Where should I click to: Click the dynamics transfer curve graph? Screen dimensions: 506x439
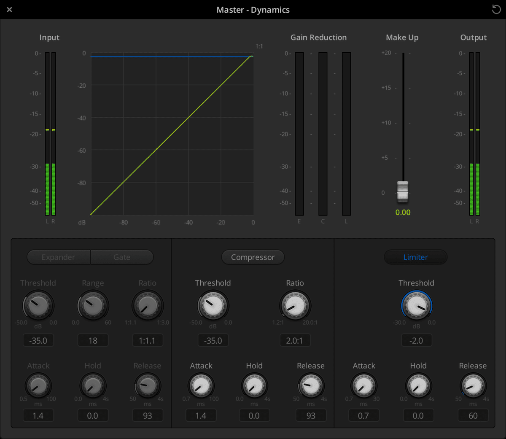point(172,134)
